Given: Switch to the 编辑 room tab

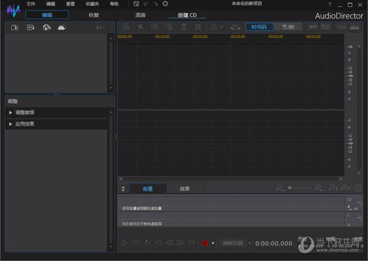Looking at the screenshot, I should click(47, 15).
